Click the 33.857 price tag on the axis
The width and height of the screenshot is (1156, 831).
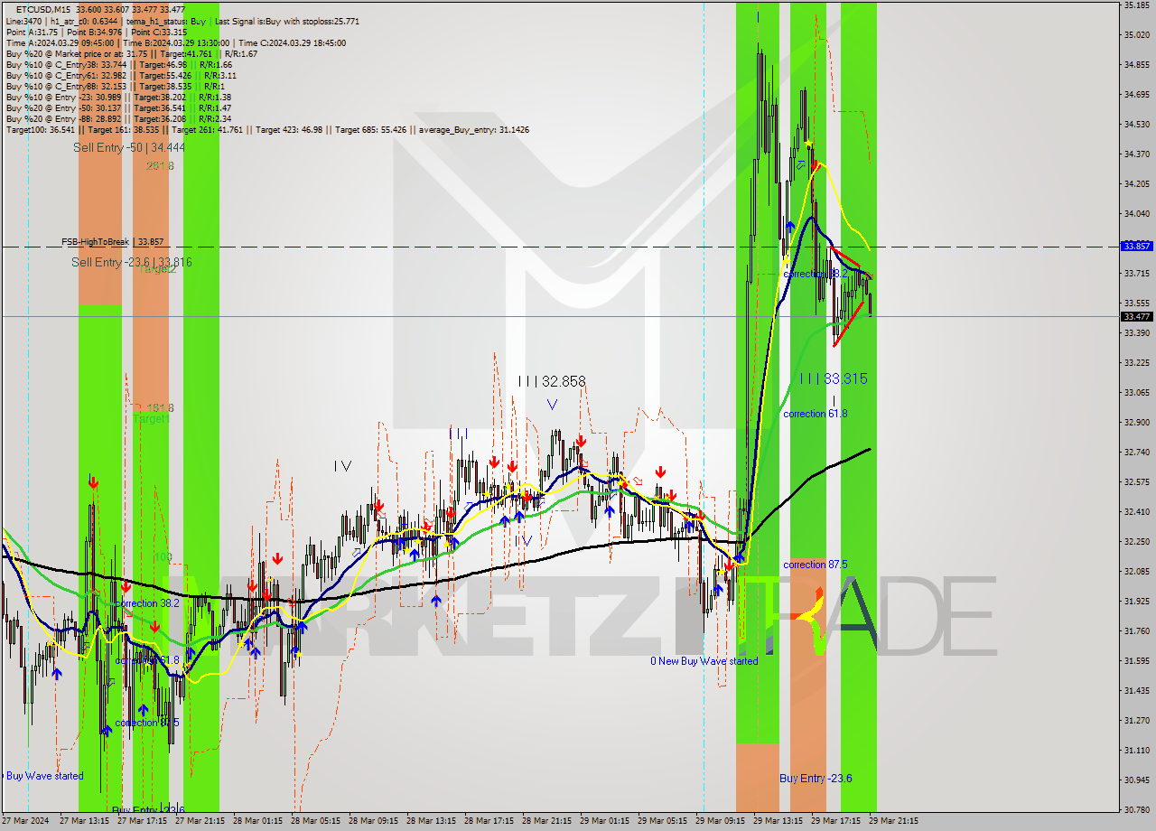click(x=1136, y=246)
